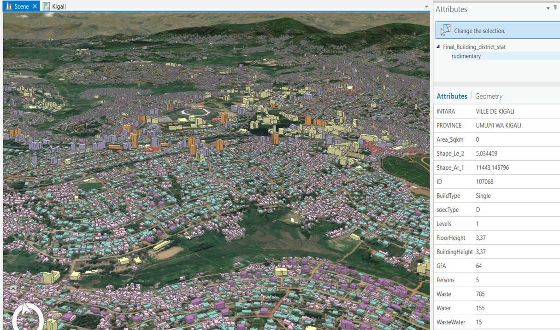Open the view tabs dropdown arrow
This screenshot has height=330, width=560.
pyautogui.click(x=427, y=7)
